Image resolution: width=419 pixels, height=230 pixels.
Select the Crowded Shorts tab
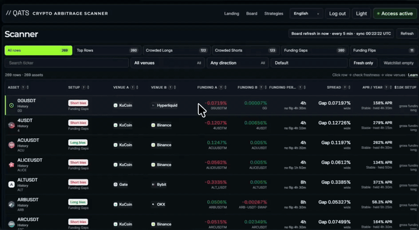point(246,51)
